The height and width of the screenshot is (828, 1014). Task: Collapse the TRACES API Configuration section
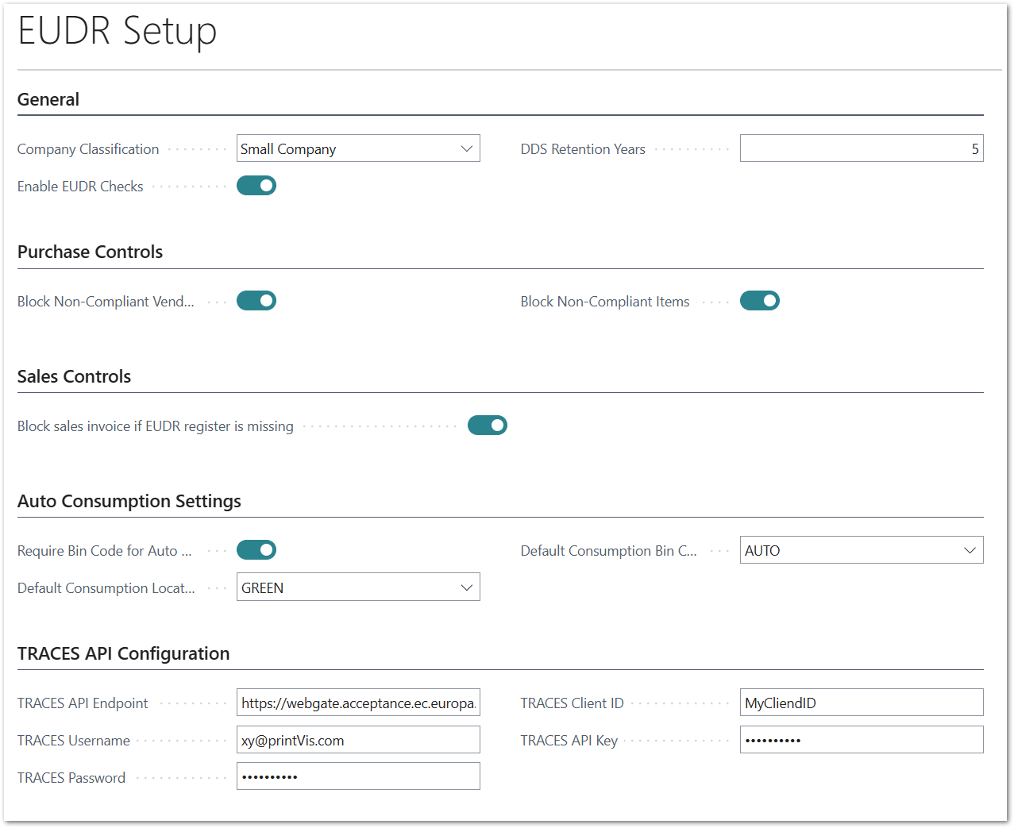pos(123,653)
